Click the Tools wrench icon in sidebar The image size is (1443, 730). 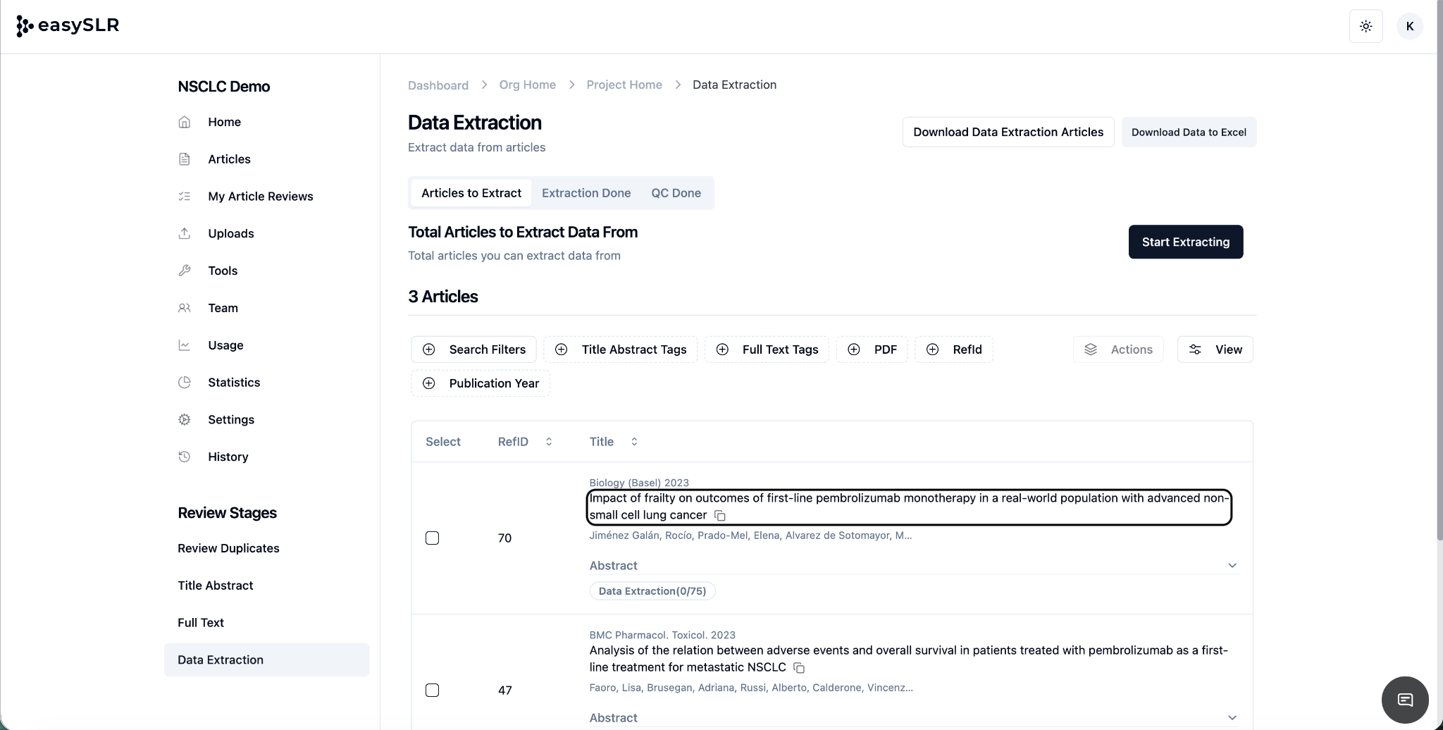[x=185, y=271]
